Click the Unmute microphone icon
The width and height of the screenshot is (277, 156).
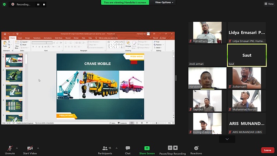pyautogui.click(x=10, y=148)
